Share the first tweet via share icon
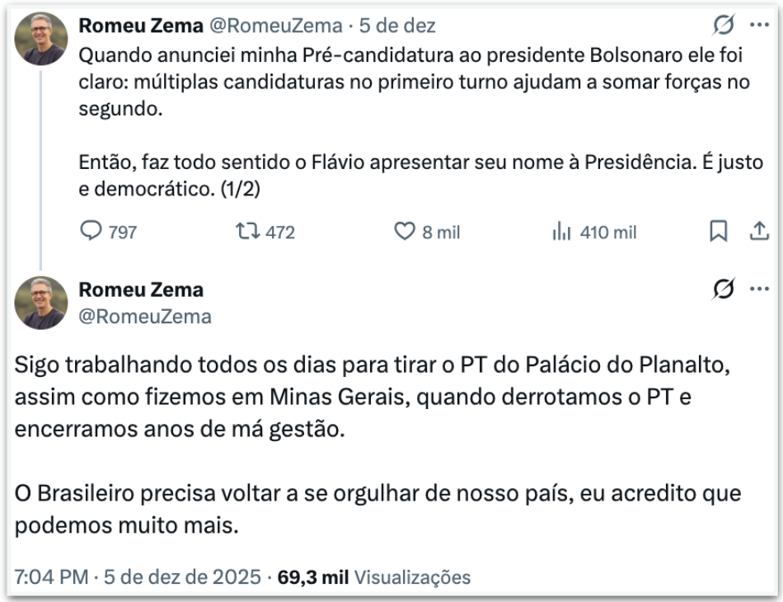 point(758,233)
